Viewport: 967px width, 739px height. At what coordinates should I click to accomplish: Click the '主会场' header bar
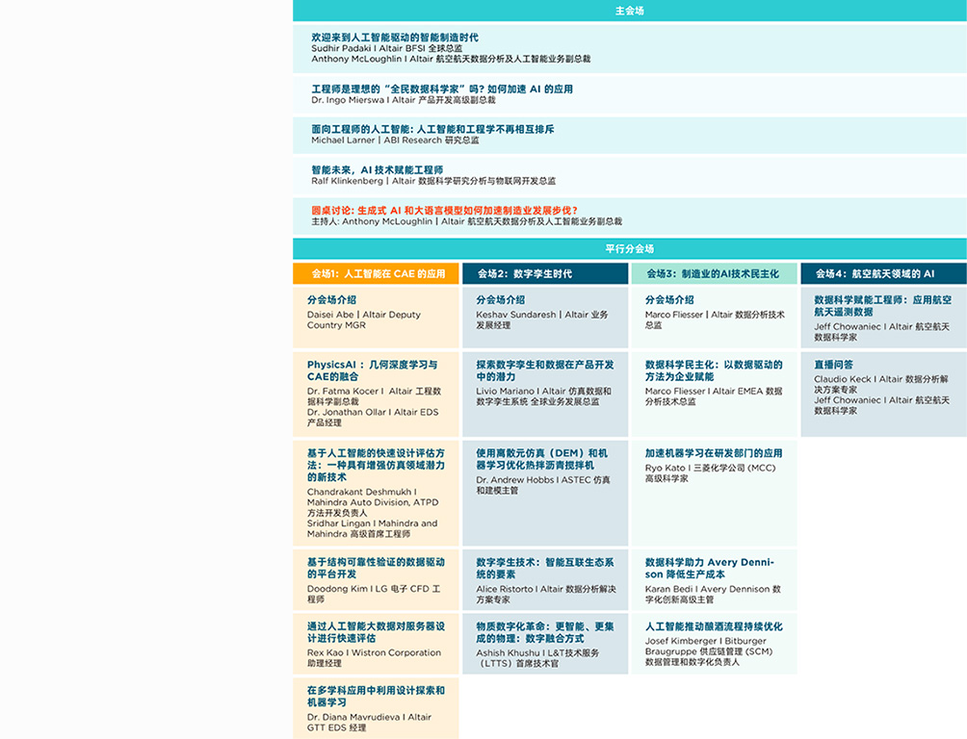coord(630,11)
